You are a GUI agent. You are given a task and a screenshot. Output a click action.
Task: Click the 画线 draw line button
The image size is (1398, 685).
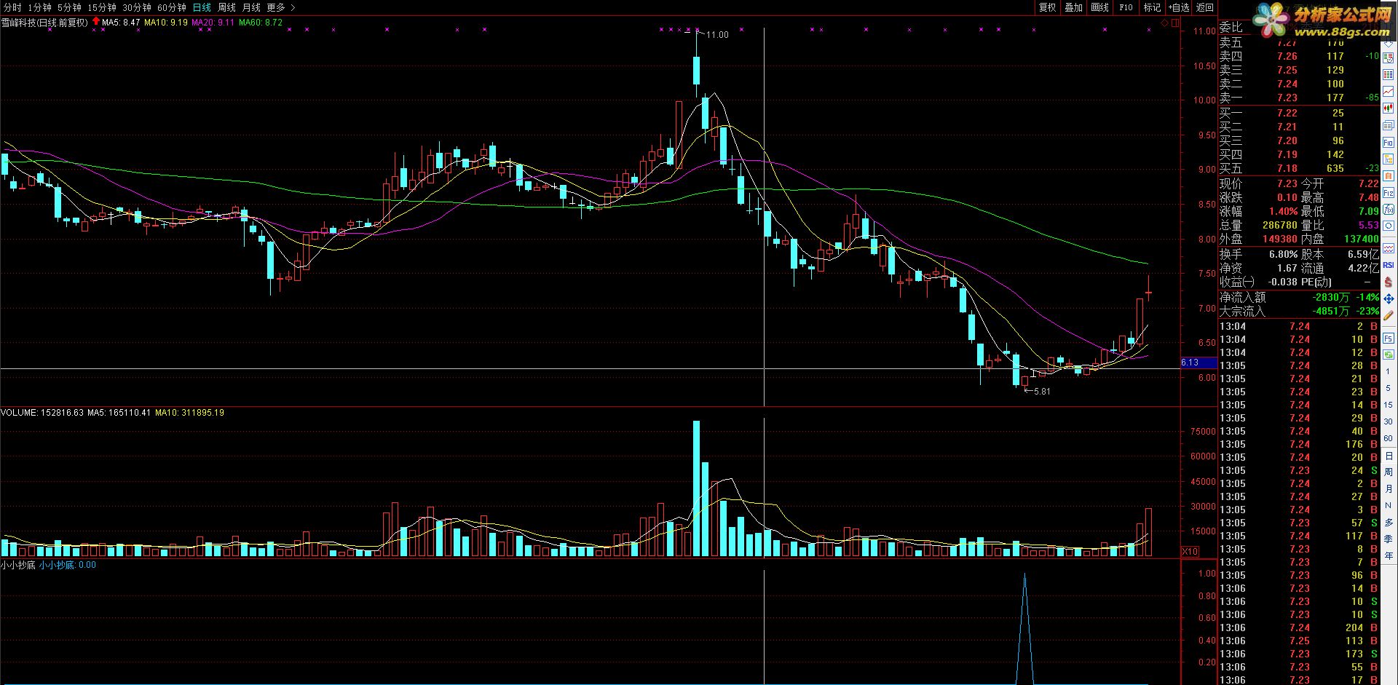(1099, 7)
